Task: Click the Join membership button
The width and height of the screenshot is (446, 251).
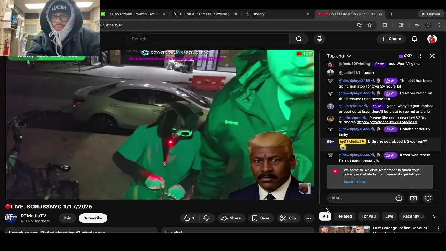Action: tap(67, 218)
